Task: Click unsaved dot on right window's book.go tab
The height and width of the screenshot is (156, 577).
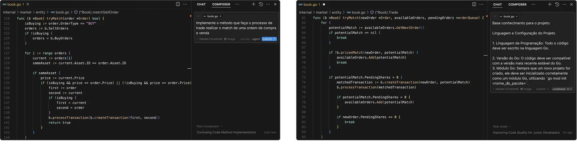Action: [324, 4]
